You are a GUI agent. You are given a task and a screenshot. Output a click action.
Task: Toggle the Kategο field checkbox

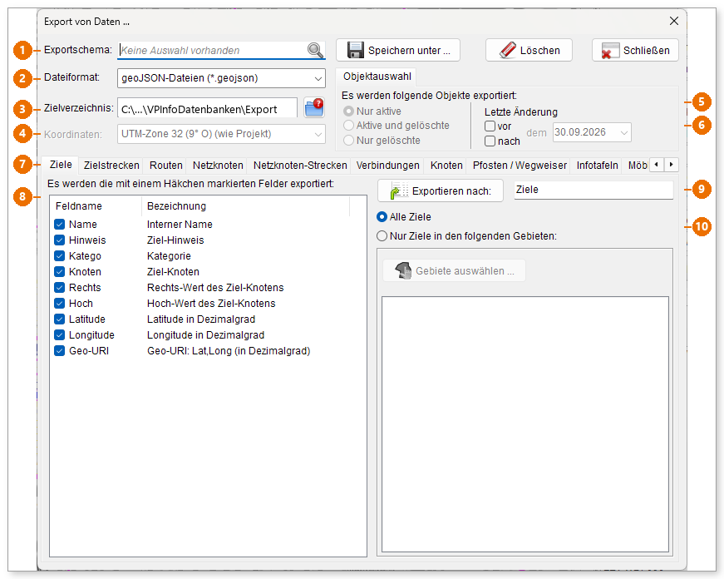click(x=59, y=255)
